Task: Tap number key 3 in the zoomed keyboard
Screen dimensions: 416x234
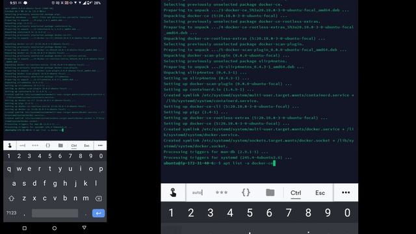Action: point(211,213)
